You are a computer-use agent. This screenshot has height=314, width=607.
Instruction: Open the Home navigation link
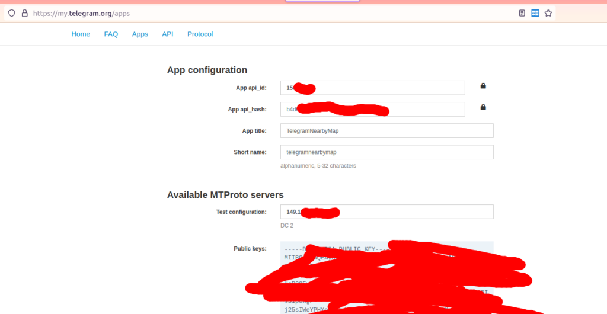81,34
